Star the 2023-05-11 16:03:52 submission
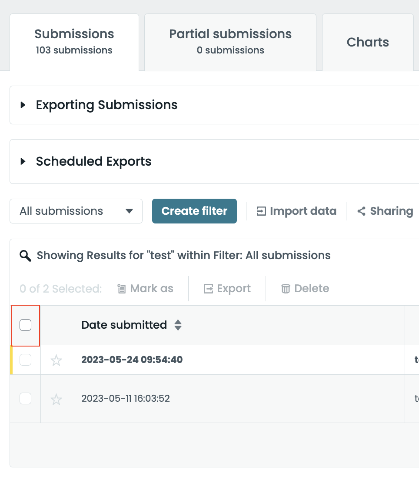This screenshot has width=419, height=480. [x=56, y=399]
